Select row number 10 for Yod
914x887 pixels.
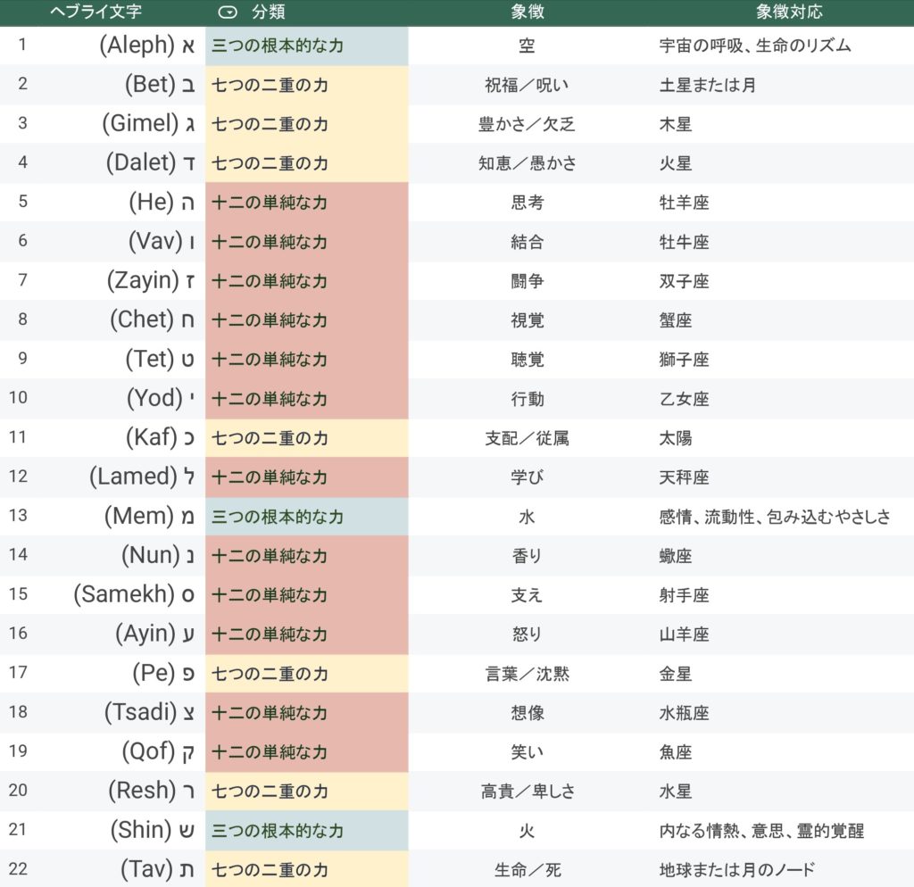[x=19, y=399]
